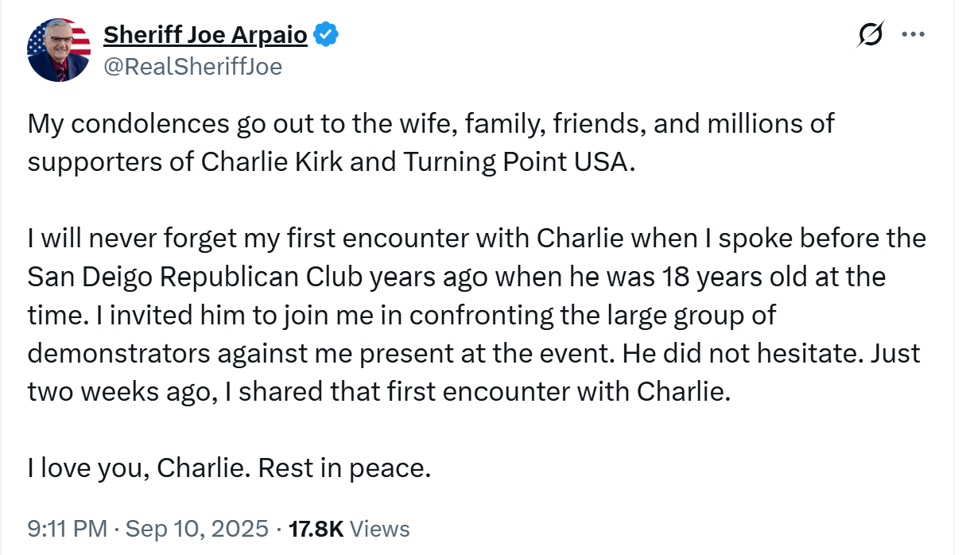Click the 9:11 PM timestamp
Screen dimensions: 962x555
point(67,529)
